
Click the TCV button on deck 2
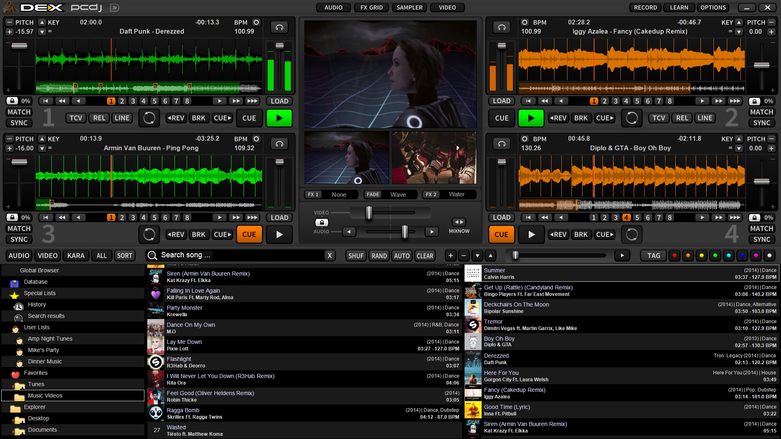click(657, 118)
